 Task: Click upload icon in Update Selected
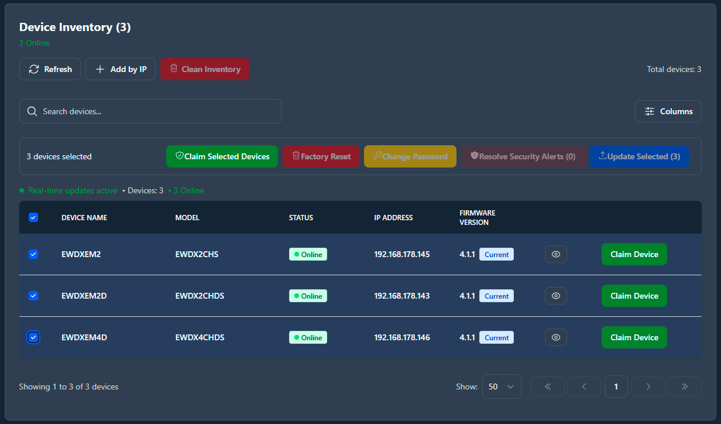(603, 156)
